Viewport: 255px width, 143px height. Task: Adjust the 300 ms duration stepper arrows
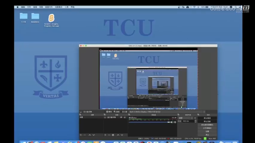pyautogui.click(x=195, y=121)
